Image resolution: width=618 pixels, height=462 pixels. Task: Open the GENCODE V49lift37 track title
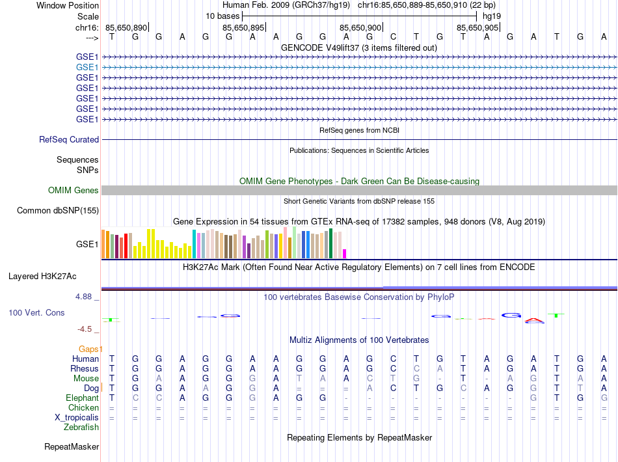358,48
